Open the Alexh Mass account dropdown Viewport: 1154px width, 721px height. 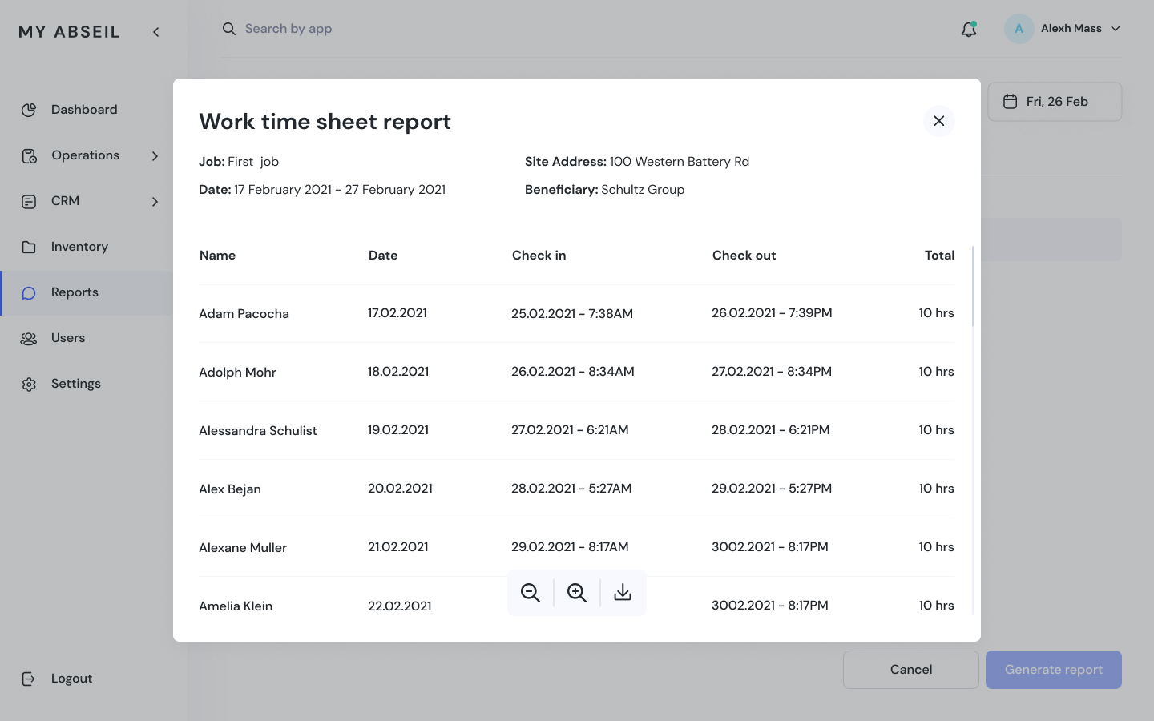click(1115, 29)
